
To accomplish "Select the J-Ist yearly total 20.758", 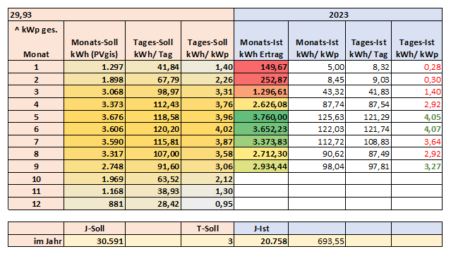I will [261, 241].
